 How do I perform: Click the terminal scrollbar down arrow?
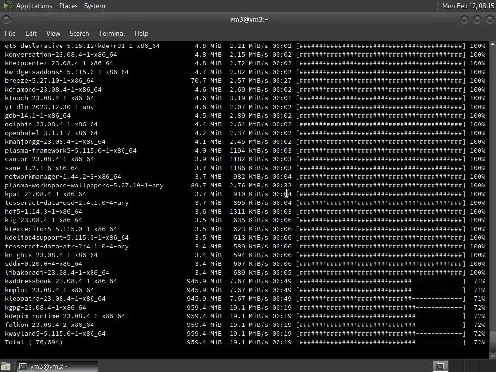coord(493,356)
